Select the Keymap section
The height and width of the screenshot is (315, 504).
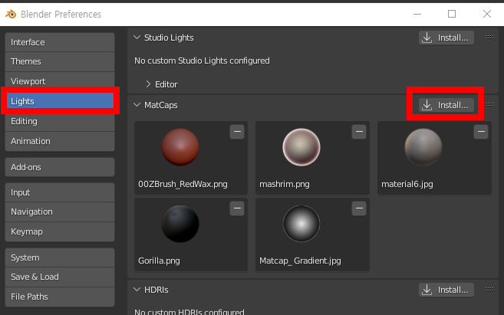pyautogui.click(x=60, y=231)
